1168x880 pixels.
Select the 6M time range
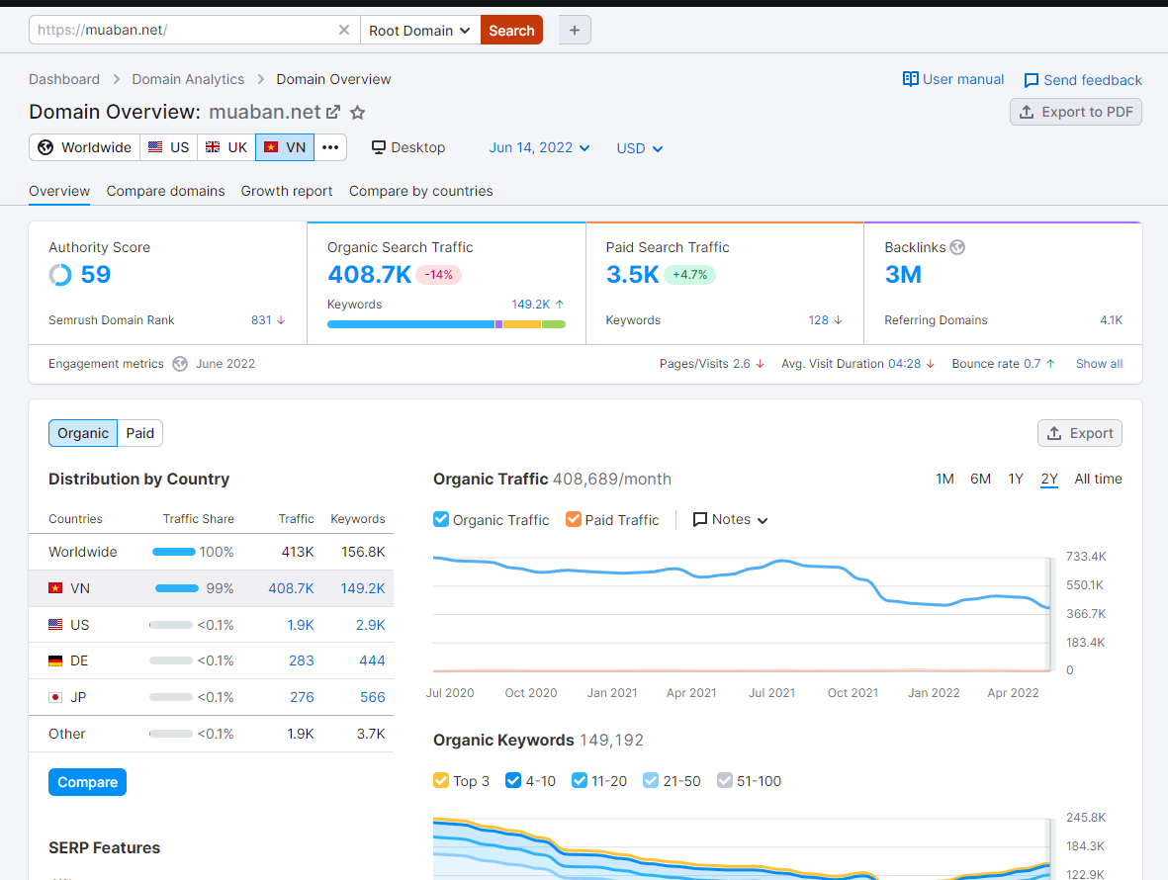pos(980,479)
